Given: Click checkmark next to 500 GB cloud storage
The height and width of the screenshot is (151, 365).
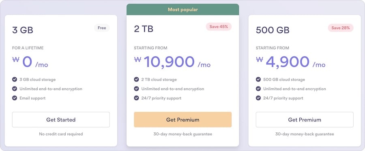Looking at the screenshot, I should (258, 79).
